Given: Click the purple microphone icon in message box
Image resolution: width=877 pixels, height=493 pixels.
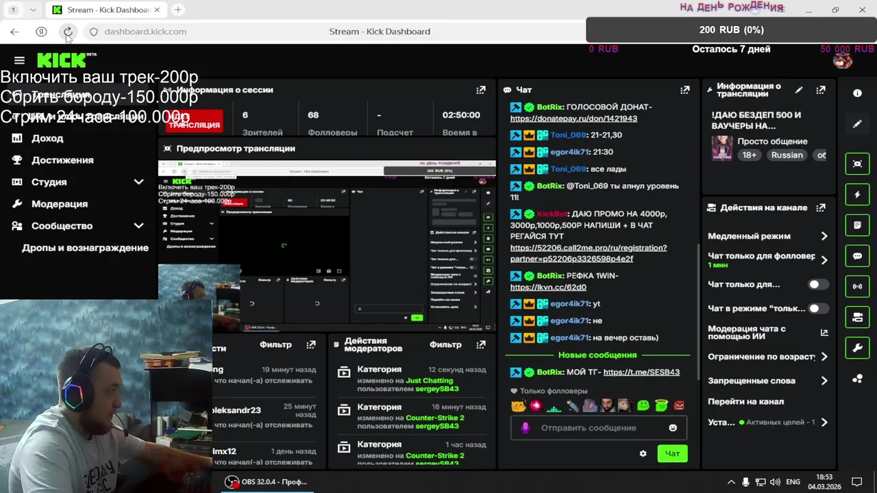Looking at the screenshot, I should pos(526,427).
